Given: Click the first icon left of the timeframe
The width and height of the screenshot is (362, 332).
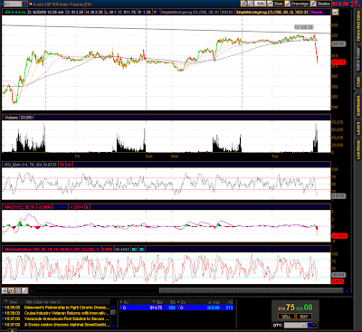Looking at the screenshot, I should coord(243,4).
